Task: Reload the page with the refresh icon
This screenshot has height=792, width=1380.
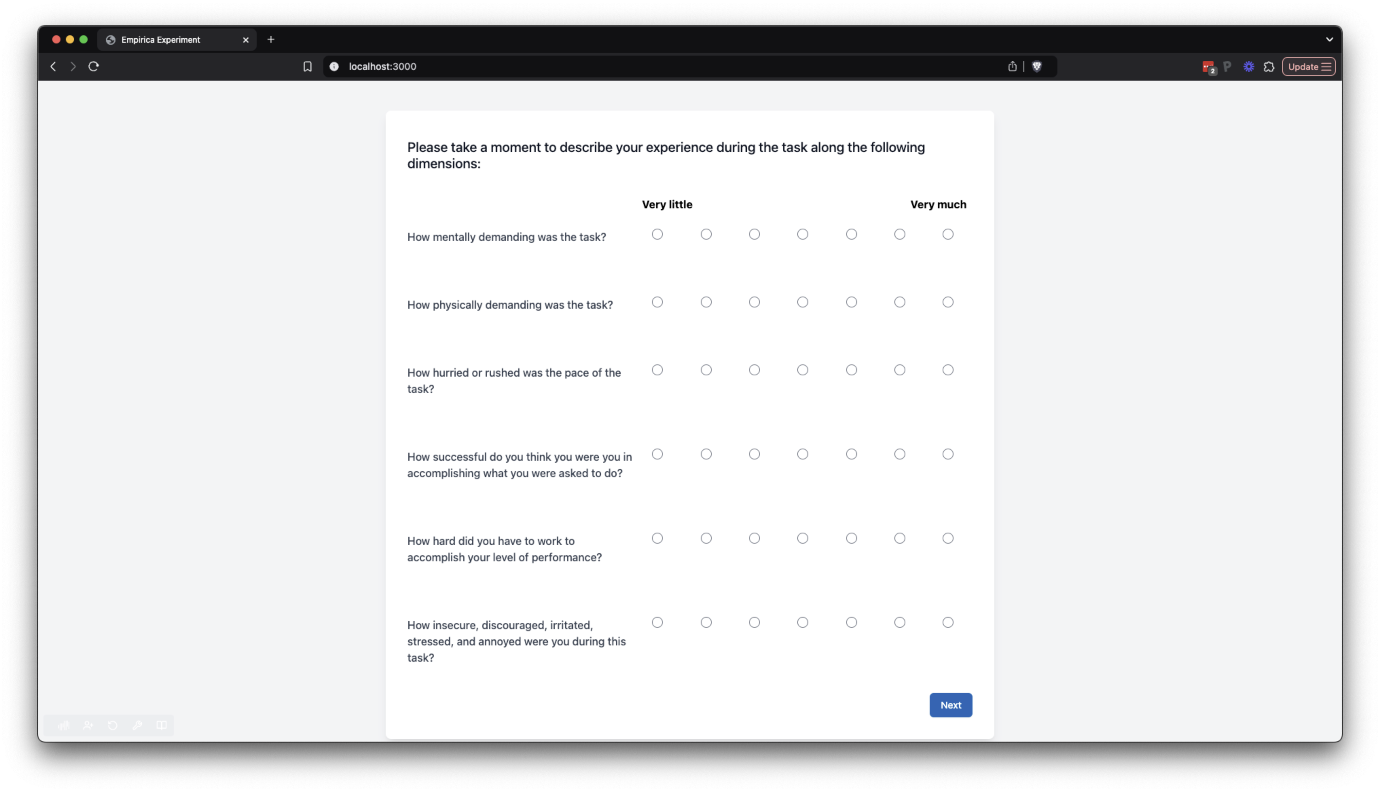Action: pyautogui.click(x=94, y=67)
